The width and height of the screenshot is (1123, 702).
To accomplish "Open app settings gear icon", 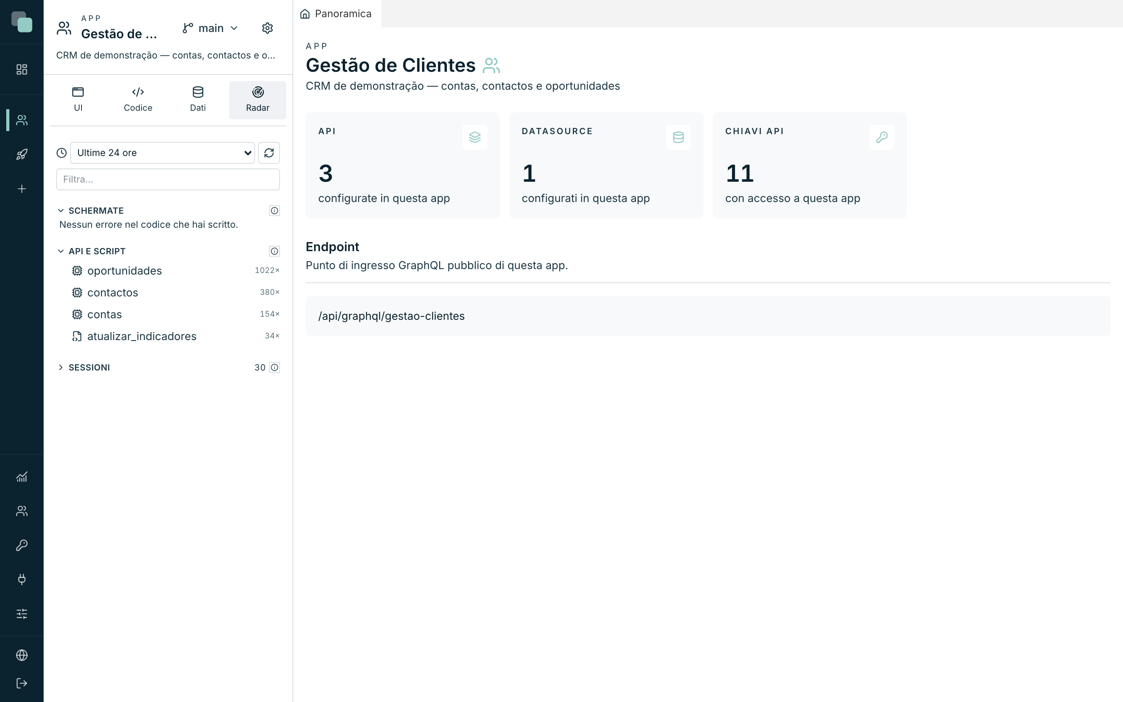I will point(267,28).
